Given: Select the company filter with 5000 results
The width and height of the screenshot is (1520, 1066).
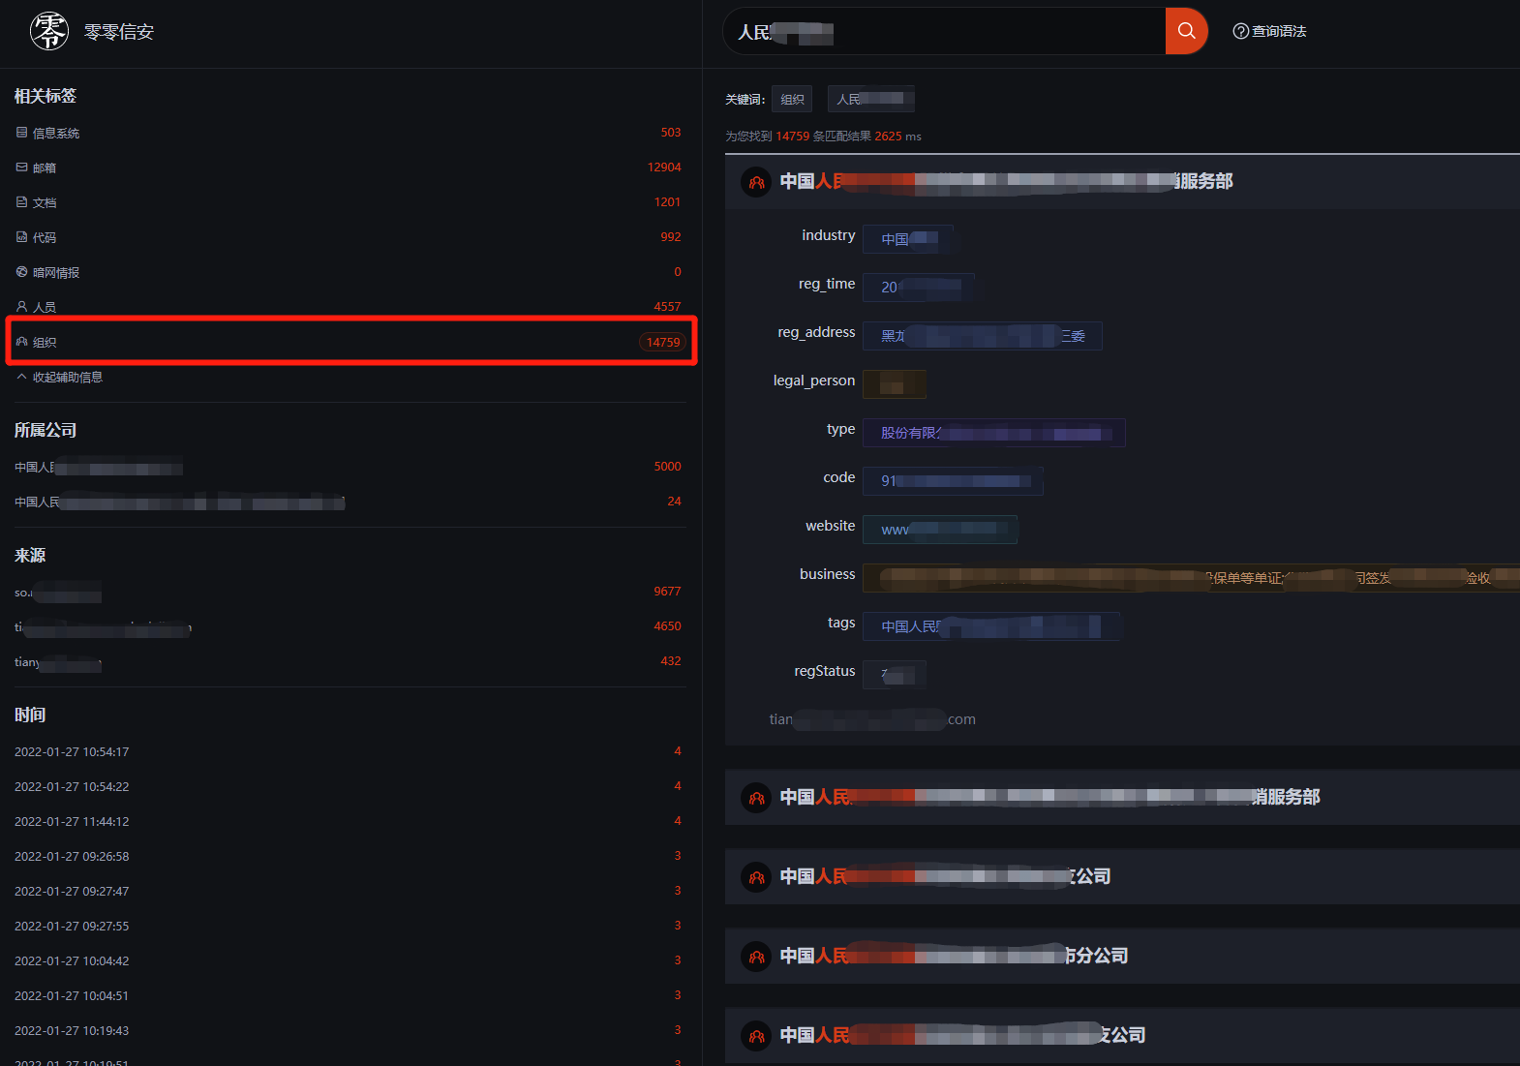Looking at the screenshot, I should (99, 468).
